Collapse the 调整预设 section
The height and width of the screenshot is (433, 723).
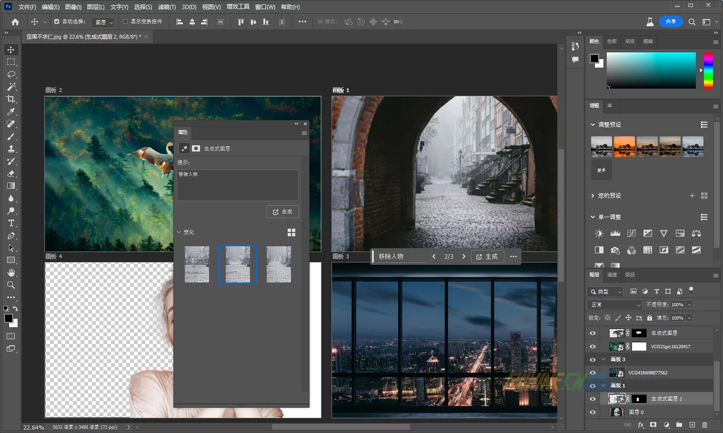point(593,125)
